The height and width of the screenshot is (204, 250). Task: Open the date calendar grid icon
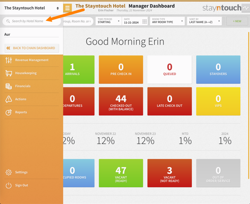144,22
